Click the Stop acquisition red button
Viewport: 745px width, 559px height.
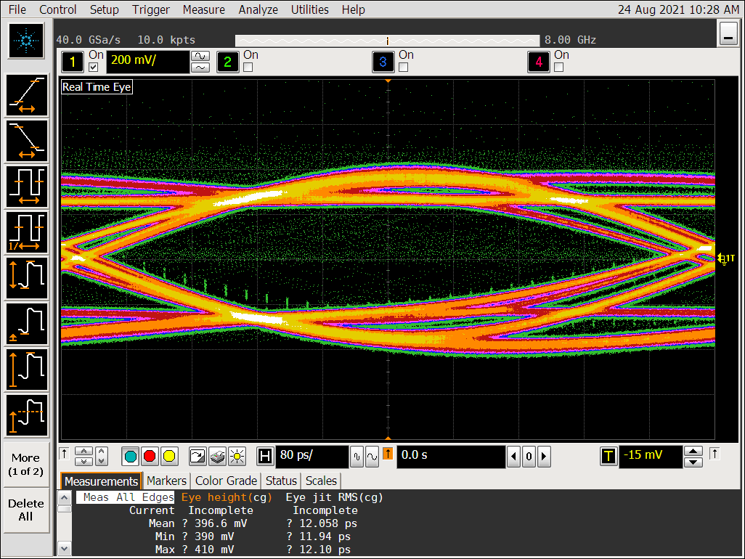point(150,457)
